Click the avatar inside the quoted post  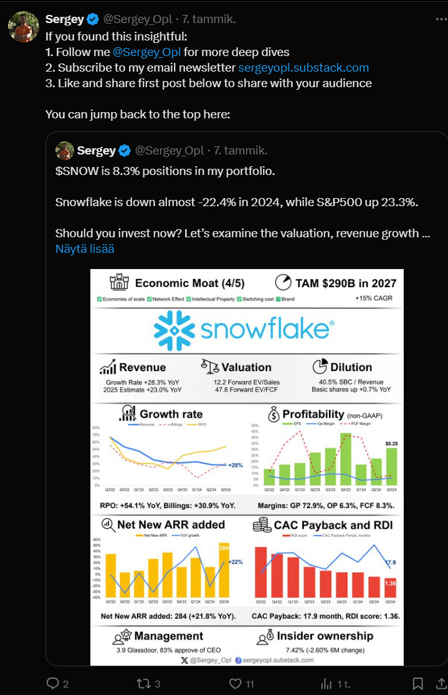click(x=65, y=151)
